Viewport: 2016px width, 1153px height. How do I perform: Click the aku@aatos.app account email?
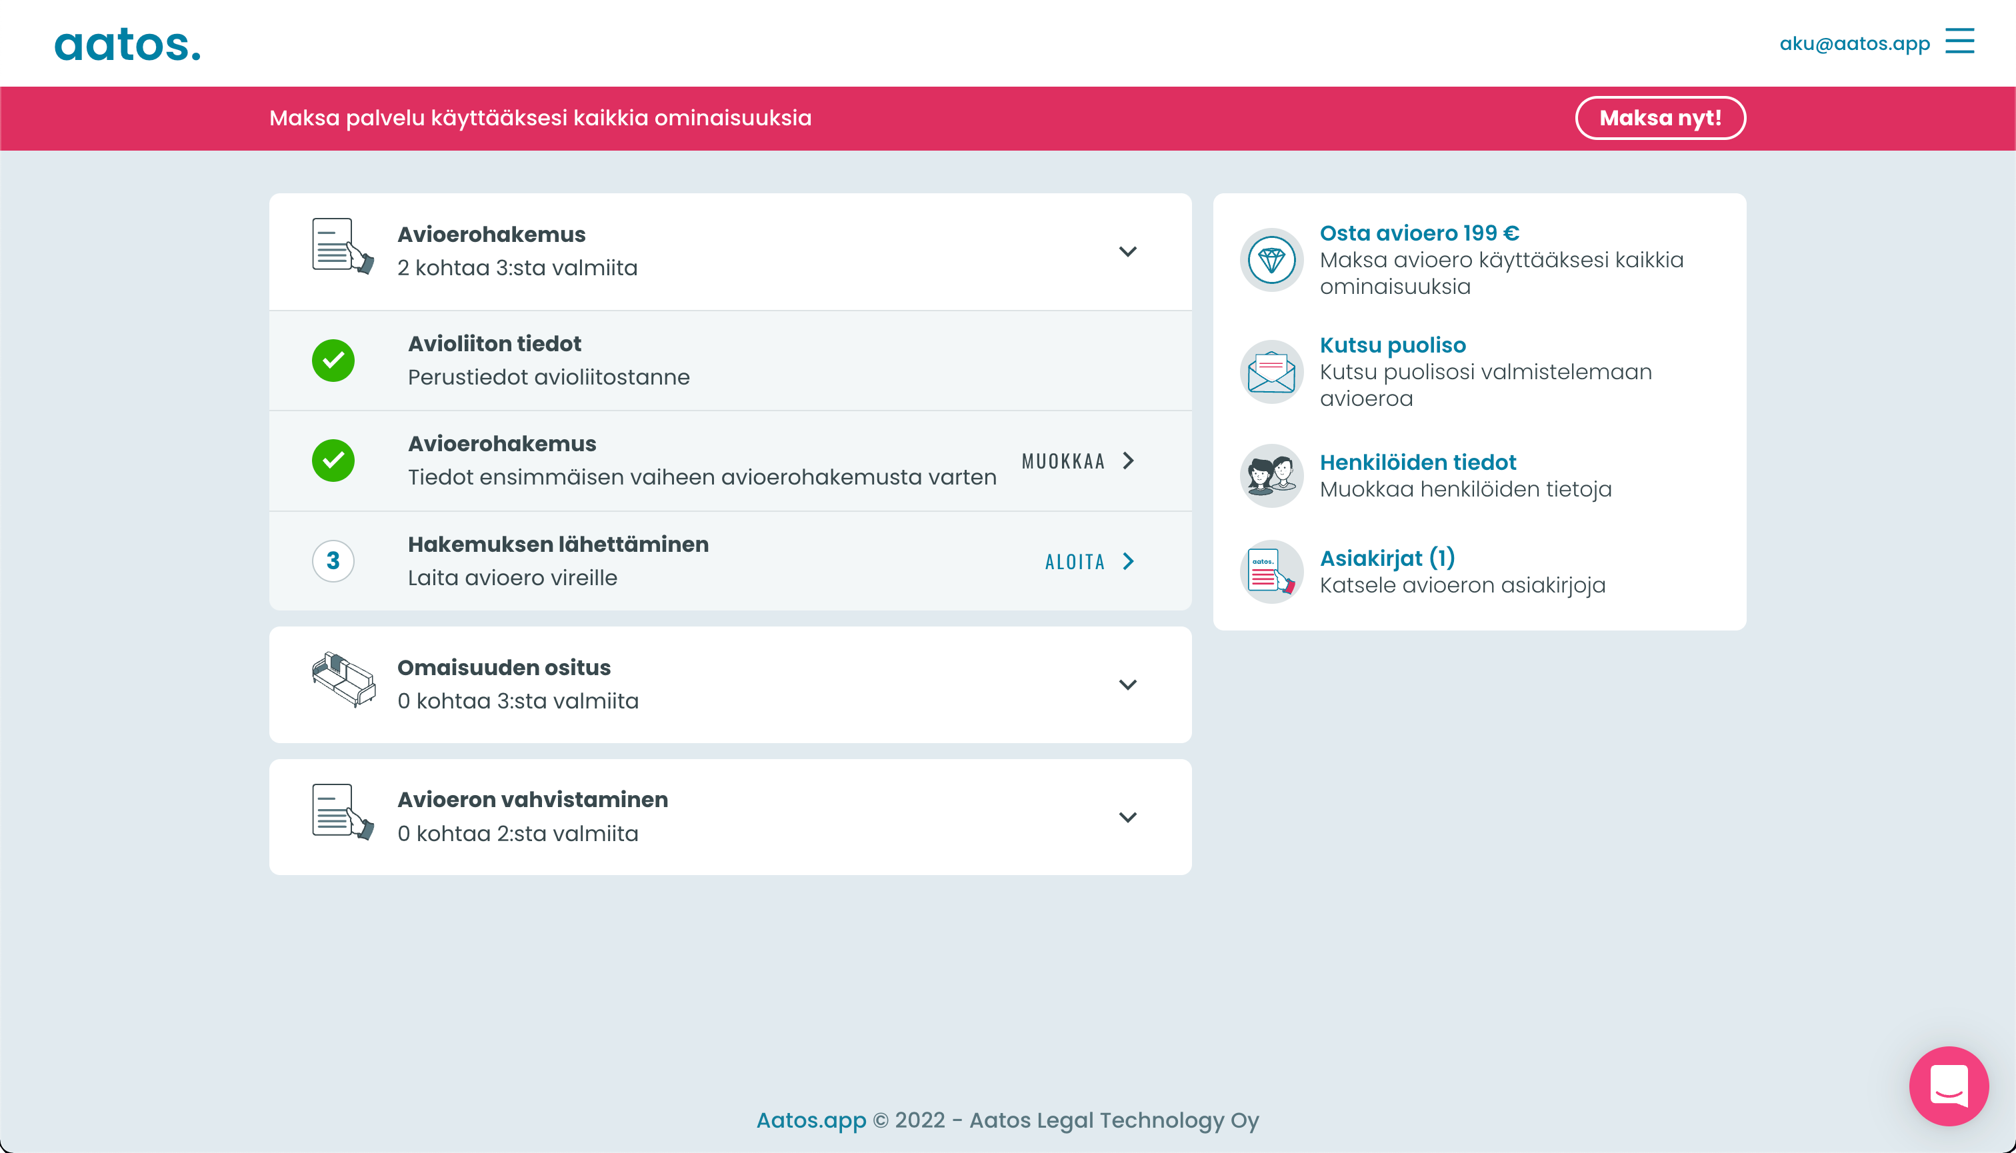coord(1855,43)
